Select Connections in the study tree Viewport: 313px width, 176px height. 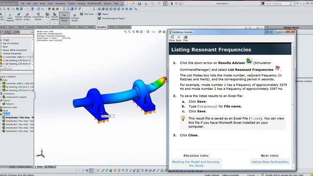tap(8, 93)
